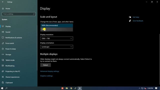Image resolution: width=160 pixels, height=90 pixels.
Task: Click the red app icon on taskbar
Action: (62, 88)
